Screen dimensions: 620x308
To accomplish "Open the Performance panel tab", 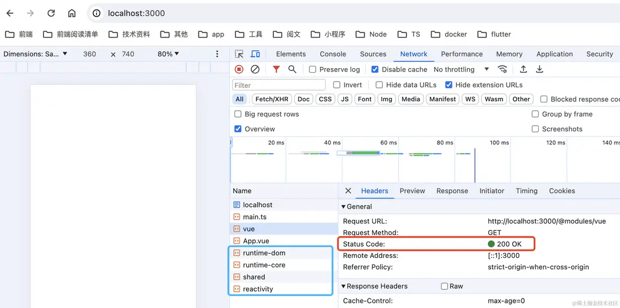I will [x=462, y=54].
